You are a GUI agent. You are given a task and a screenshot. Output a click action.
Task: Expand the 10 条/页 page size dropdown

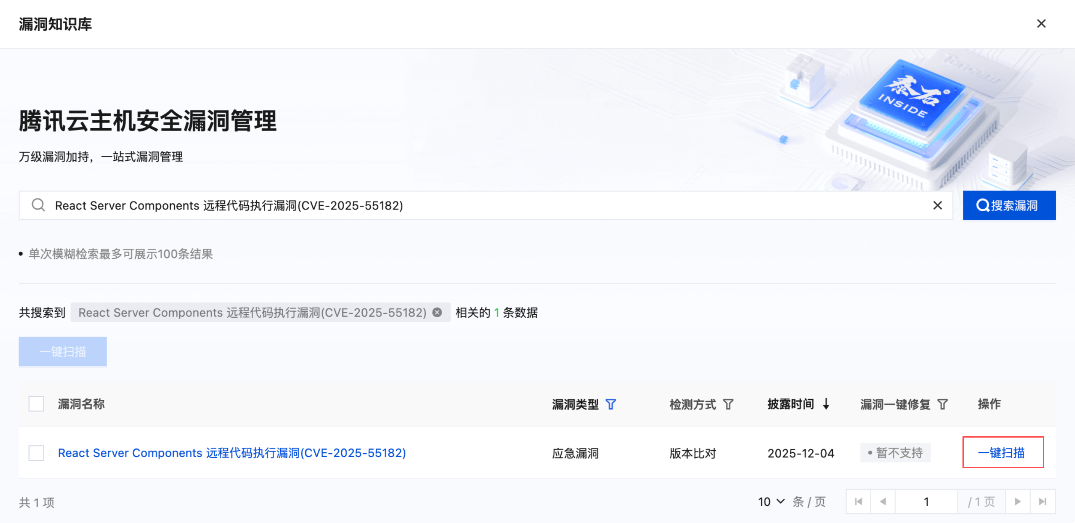(771, 502)
